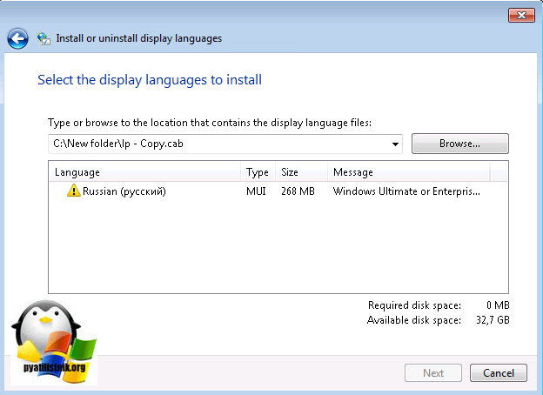Image resolution: width=543 pixels, height=395 pixels.
Task: Click the display languages globe icon
Action: [44, 39]
